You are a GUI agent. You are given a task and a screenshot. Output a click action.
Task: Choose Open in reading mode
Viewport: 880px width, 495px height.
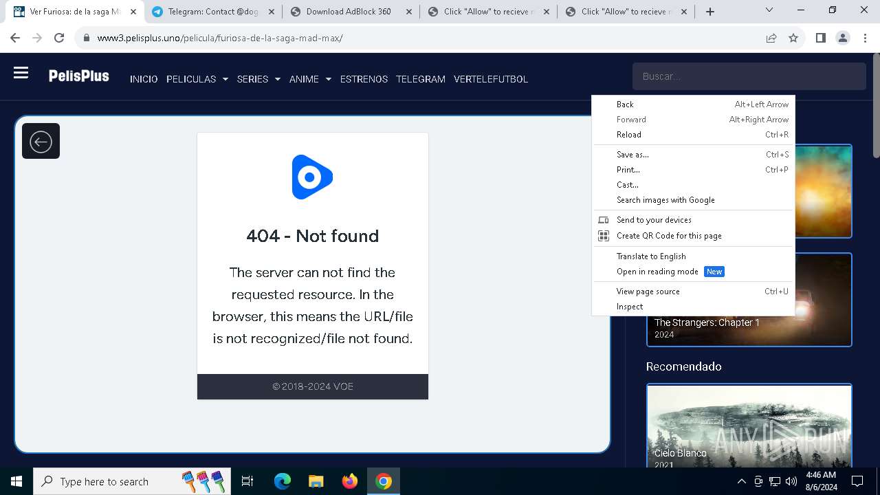click(693, 272)
